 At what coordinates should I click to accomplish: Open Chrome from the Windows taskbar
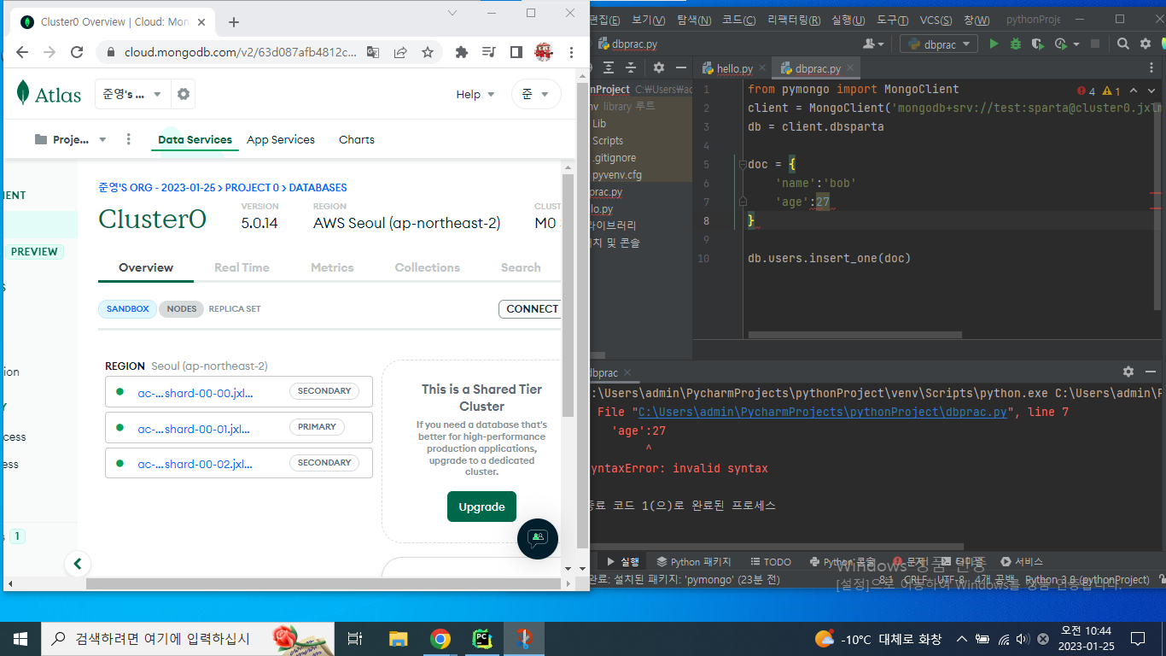(440, 639)
